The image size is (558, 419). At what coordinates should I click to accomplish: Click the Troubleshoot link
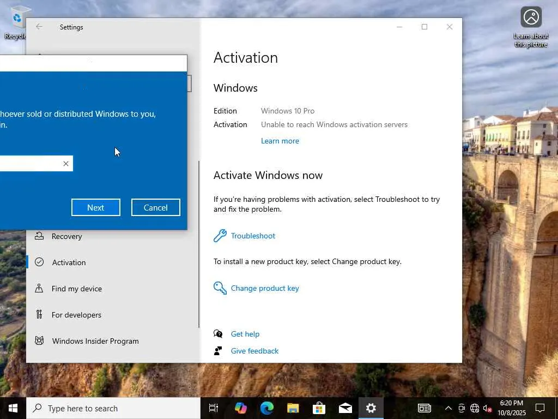click(253, 236)
